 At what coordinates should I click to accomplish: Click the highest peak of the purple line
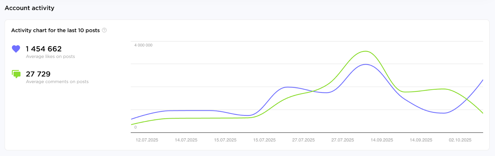point(366,64)
